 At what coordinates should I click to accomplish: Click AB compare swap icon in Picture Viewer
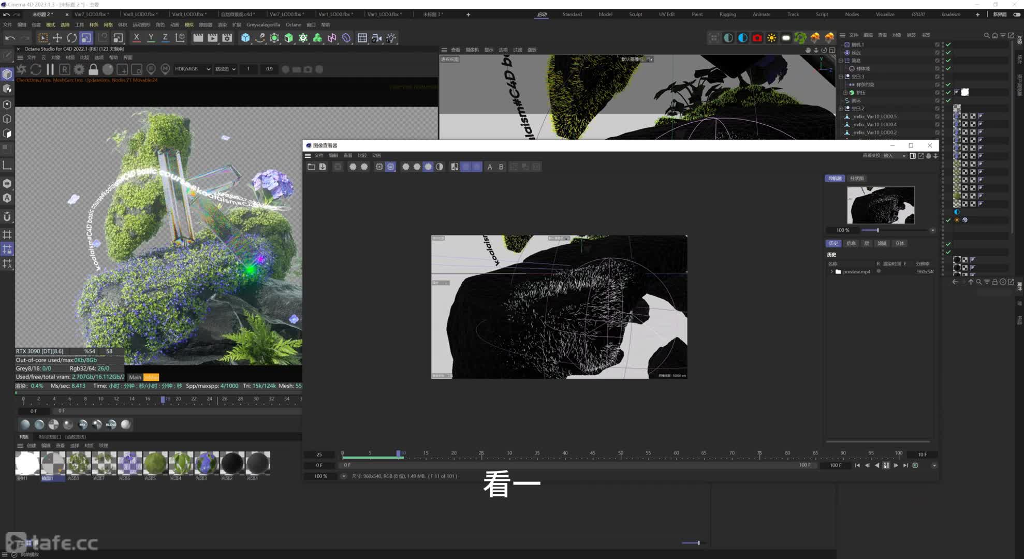pyautogui.click(x=455, y=167)
